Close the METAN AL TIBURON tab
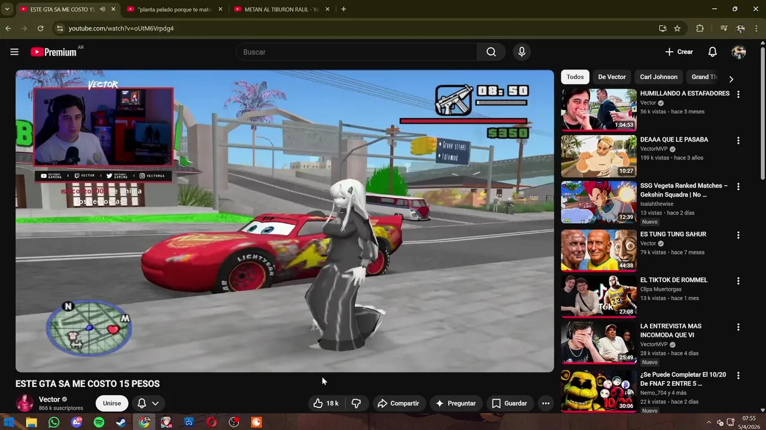Viewport: 766px width, 430px height. pos(327,9)
